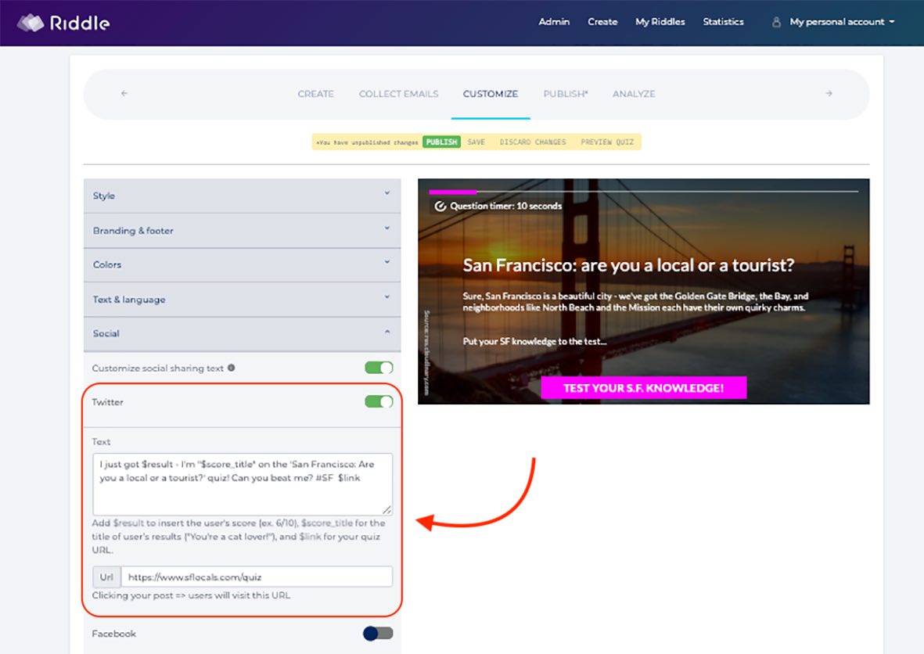Click DISCARD CHANGES
The image size is (924, 654).
point(533,142)
